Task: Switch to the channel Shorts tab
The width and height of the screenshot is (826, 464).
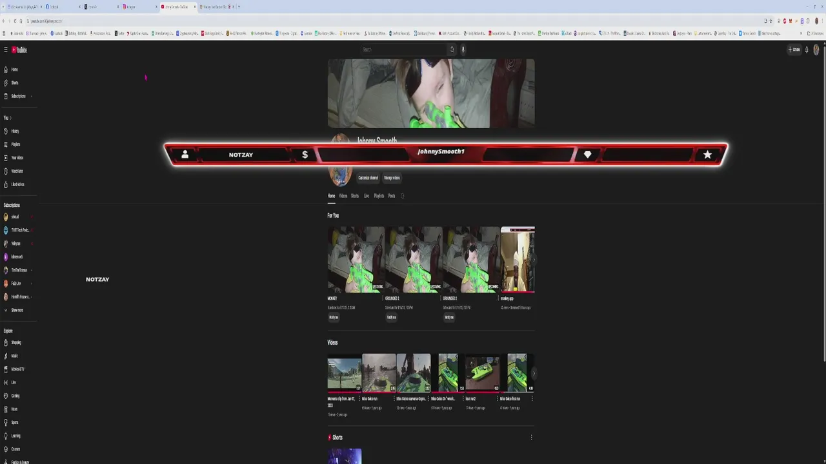Action: click(x=355, y=196)
